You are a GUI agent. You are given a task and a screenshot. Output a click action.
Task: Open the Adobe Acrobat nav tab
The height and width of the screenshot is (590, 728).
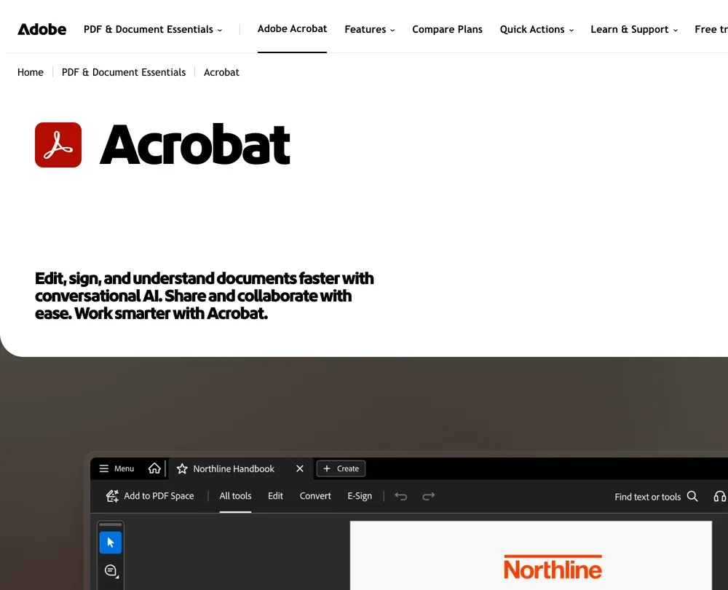(292, 29)
